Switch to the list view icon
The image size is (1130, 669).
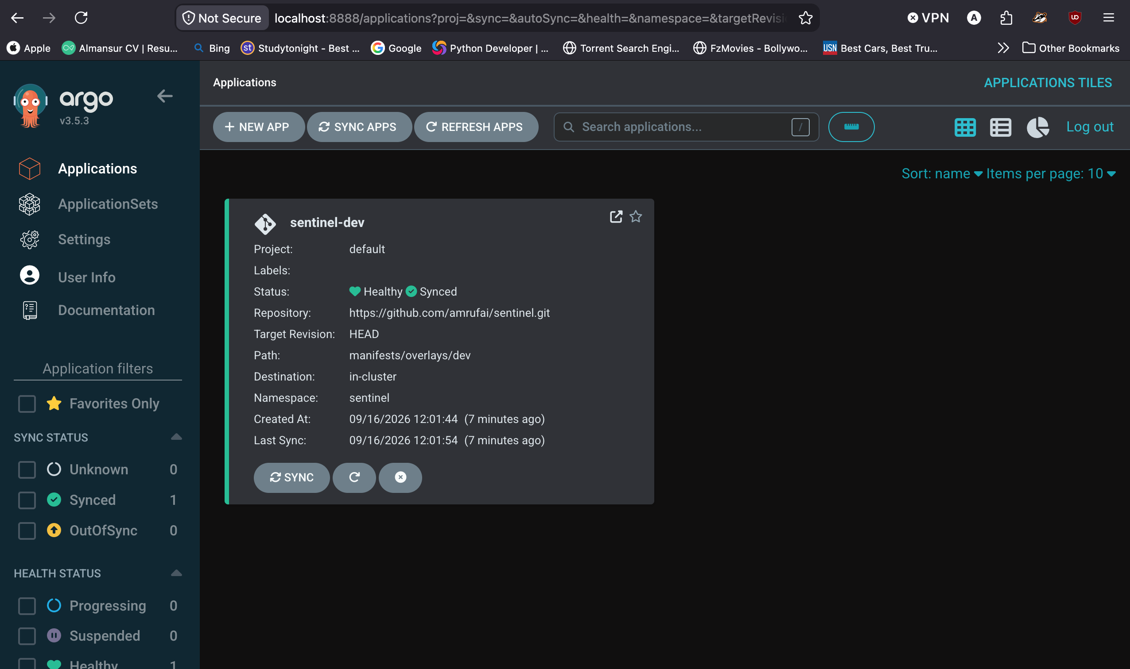tap(1000, 127)
